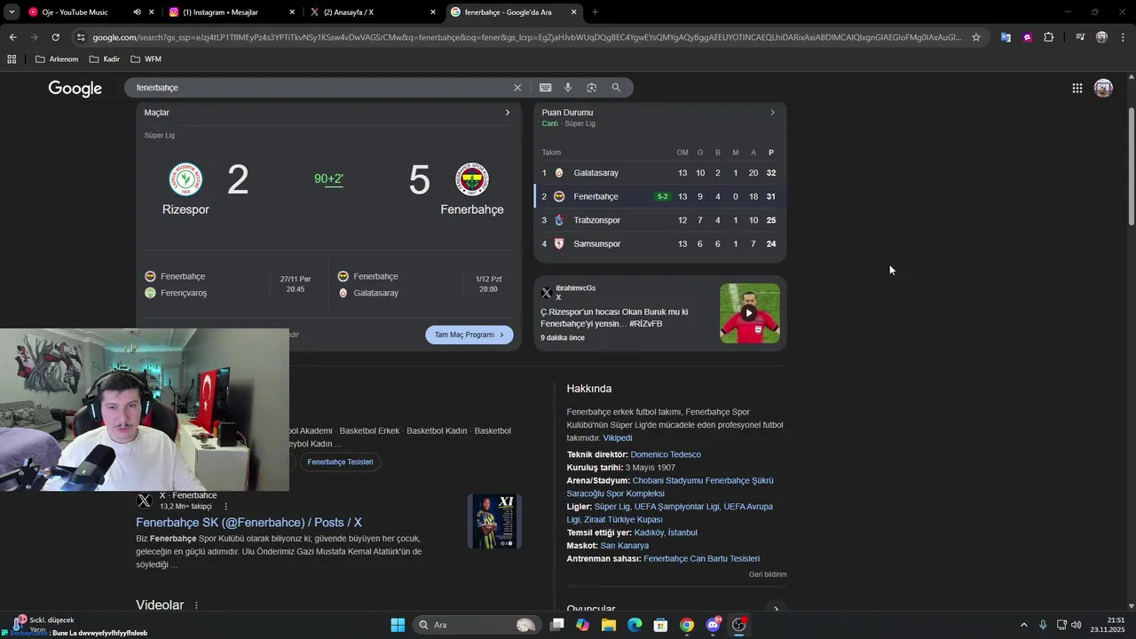Viewport: 1136px width, 639px height.
Task: Search by image with the Lens icon
Action: click(x=591, y=88)
